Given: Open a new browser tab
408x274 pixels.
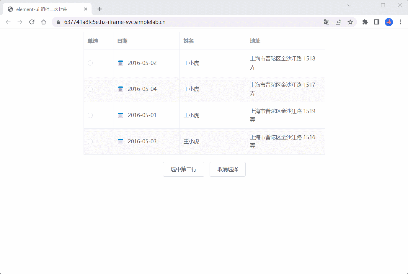Looking at the screenshot, I should [99, 9].
